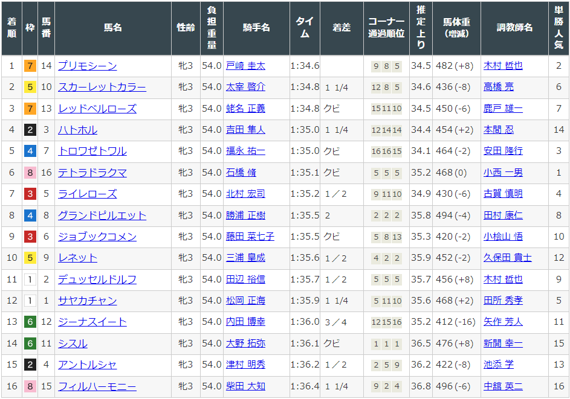Open horse page for フィルハーモニー
The height and width of the screenshot is (399, 570).
point(97,386)
